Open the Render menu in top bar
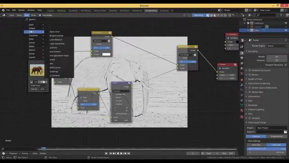The image size is (289, 163). 21,10
